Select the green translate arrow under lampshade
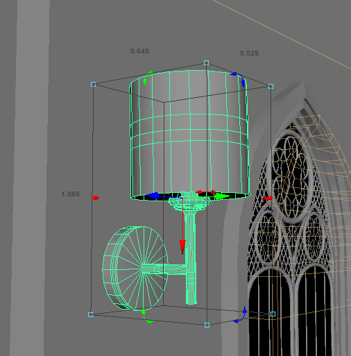This screenshot has height=356, width=351. (x=221, y=196)
